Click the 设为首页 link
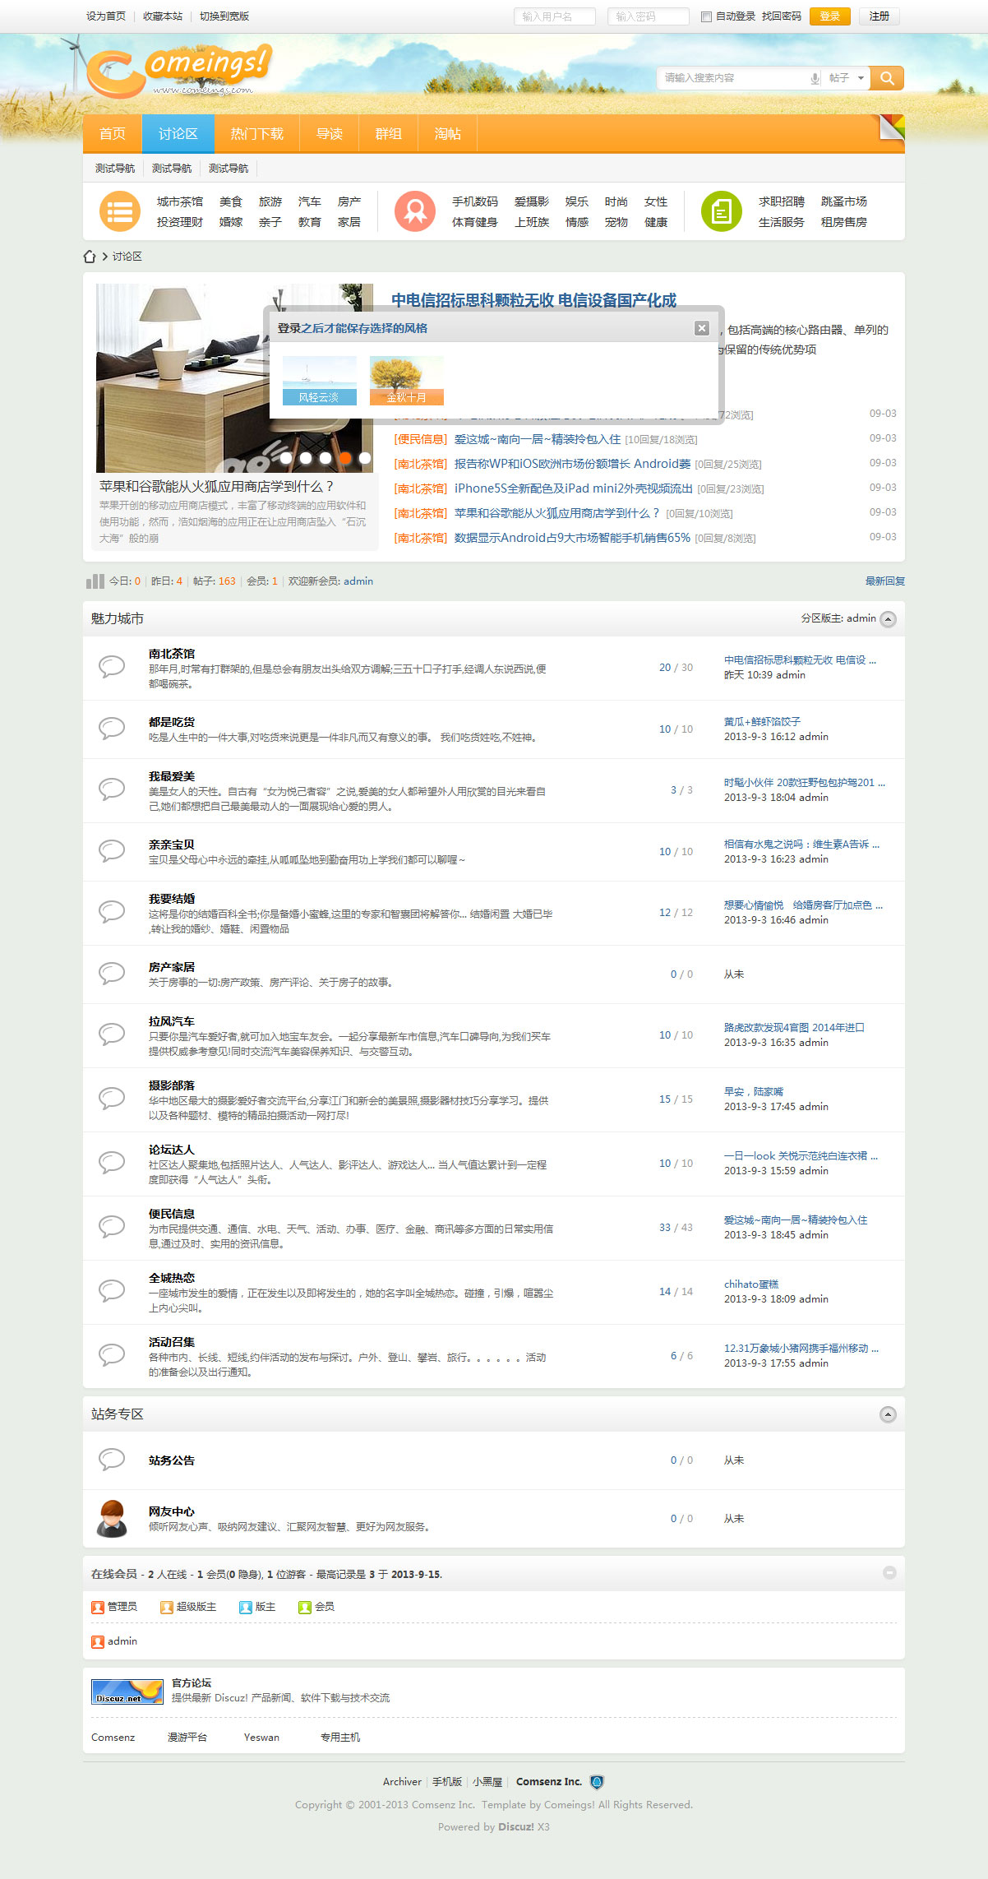This screenshot has width=988, height=1879. [106, 16]
